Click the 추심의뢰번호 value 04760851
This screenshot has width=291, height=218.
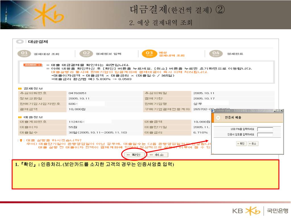click(x=77, y=93)
